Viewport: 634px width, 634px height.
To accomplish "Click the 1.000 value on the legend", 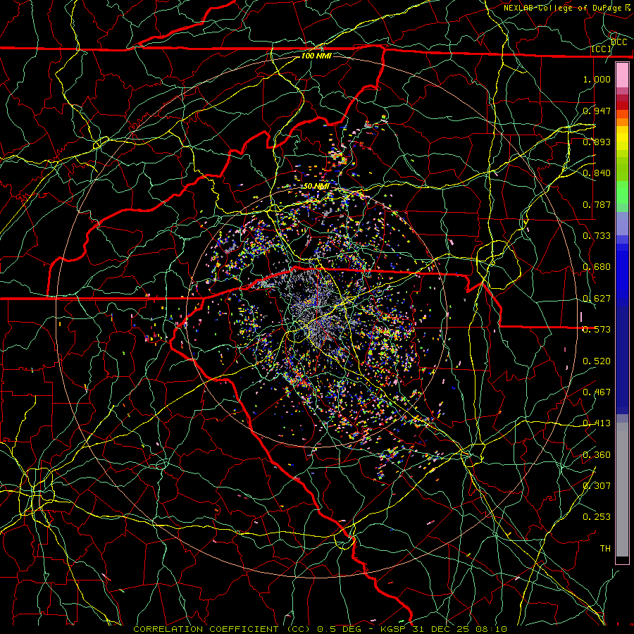I will coord(597,79).
